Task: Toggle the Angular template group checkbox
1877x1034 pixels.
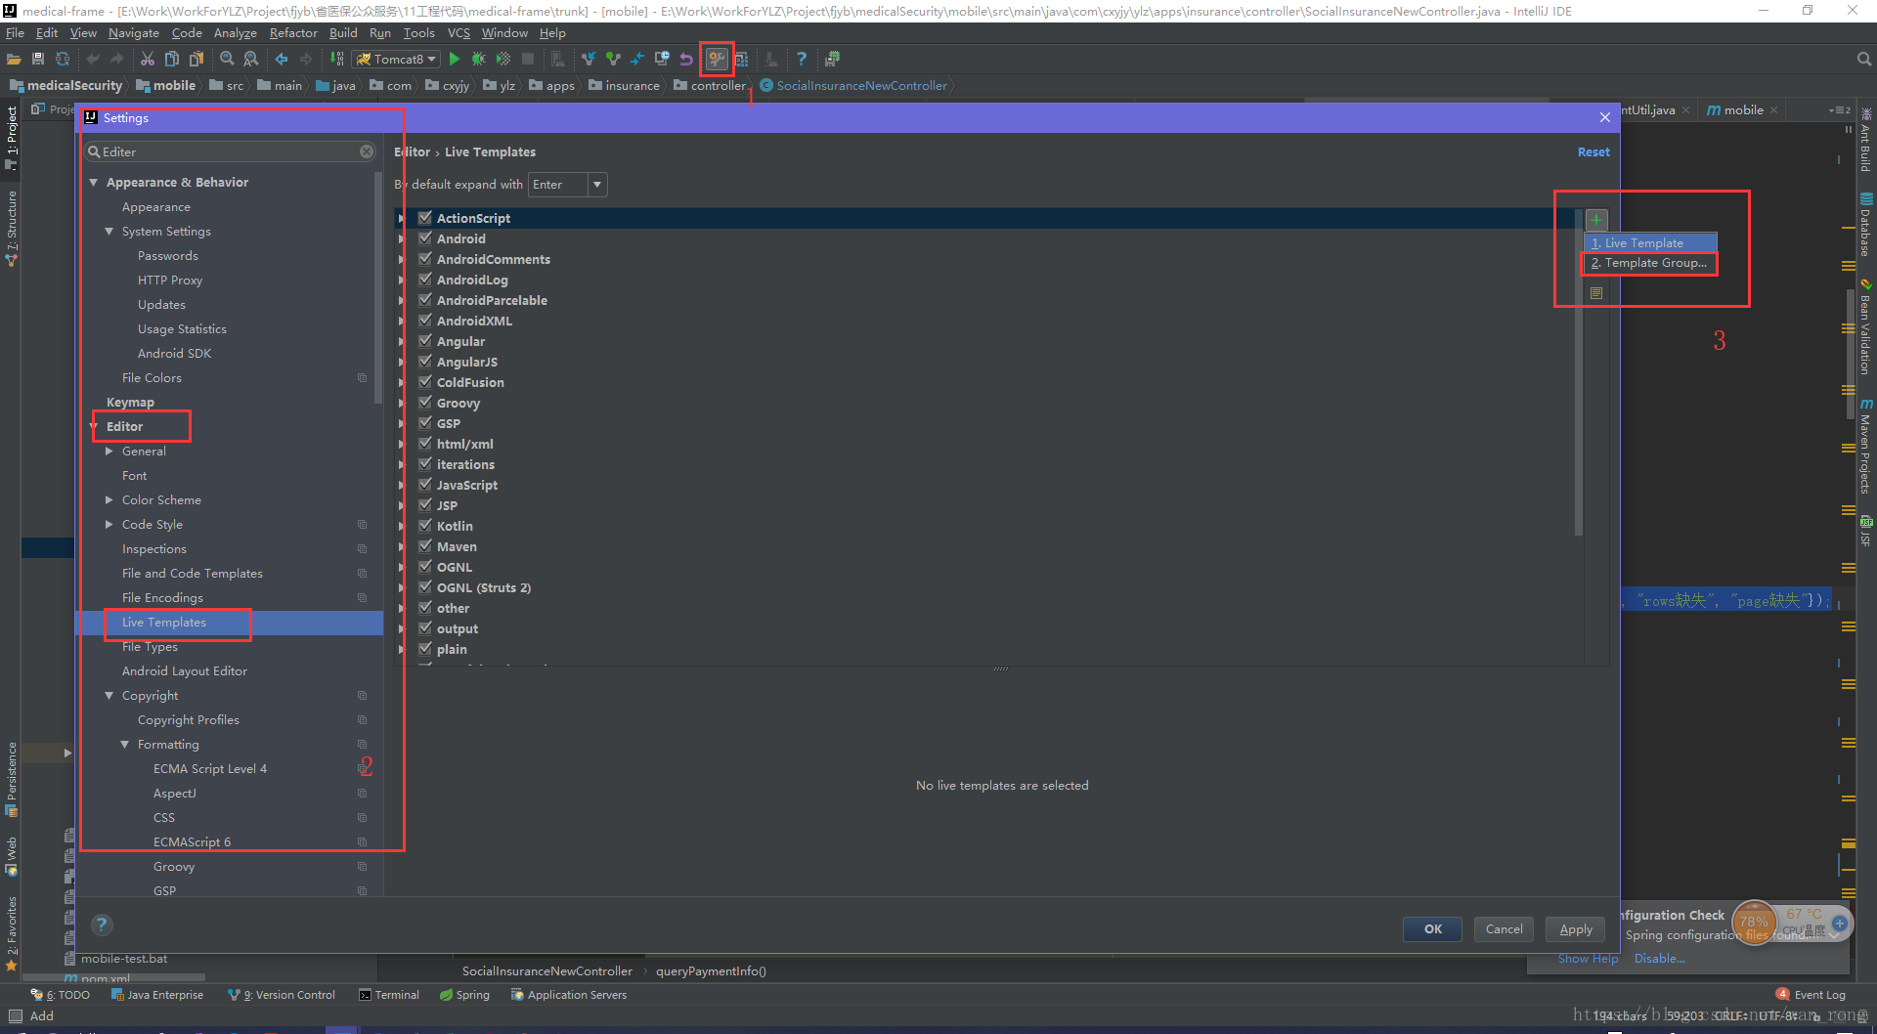Action: click(425, 341)
